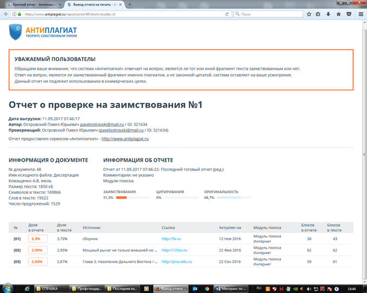
Task: Go back with browser back arrow
Action: tap(5, 14)
